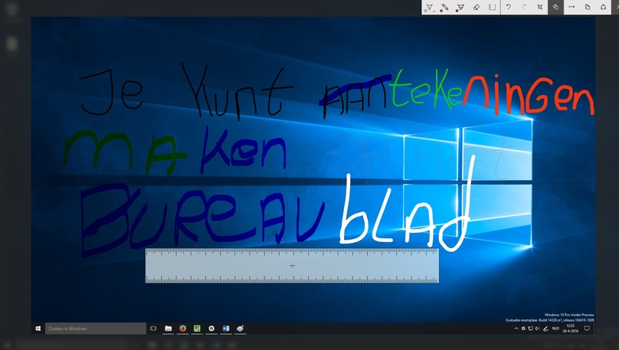Open the Action Center notifications icon
The width and height of the screenshot is (619, 350).
point(587,329)
